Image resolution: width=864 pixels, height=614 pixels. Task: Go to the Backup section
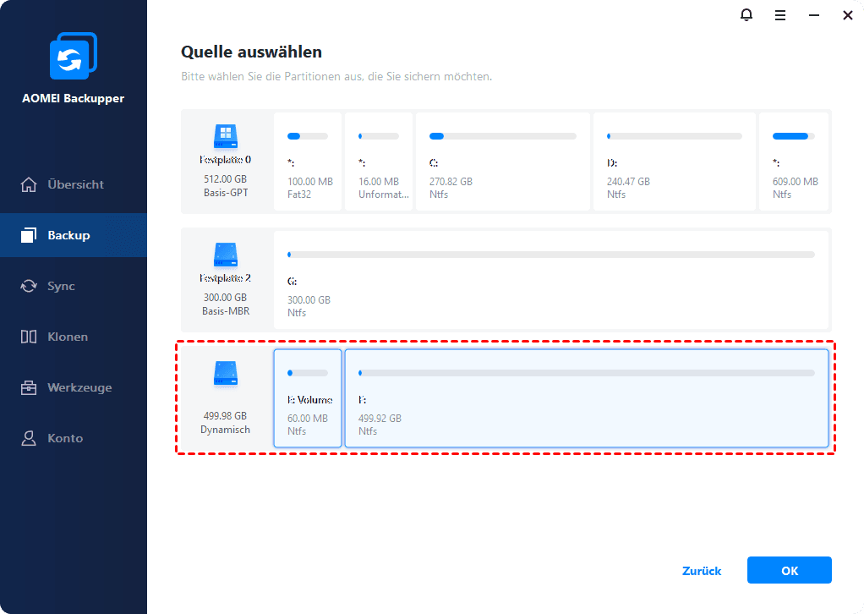[74, 235]
